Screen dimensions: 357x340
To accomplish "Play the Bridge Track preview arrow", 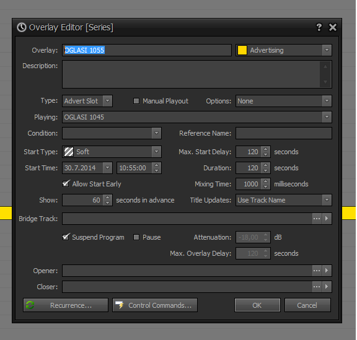I will (x=327, y=219).
